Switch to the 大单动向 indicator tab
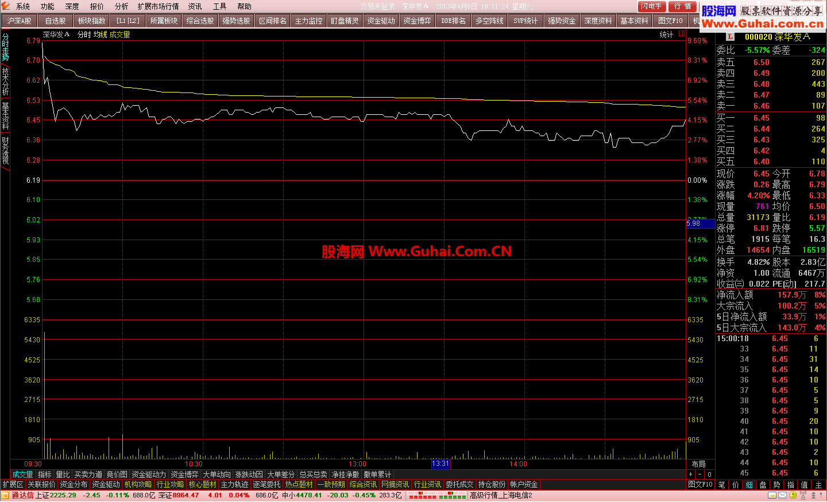The image size is (827, 502). click(x=217, y=474)
